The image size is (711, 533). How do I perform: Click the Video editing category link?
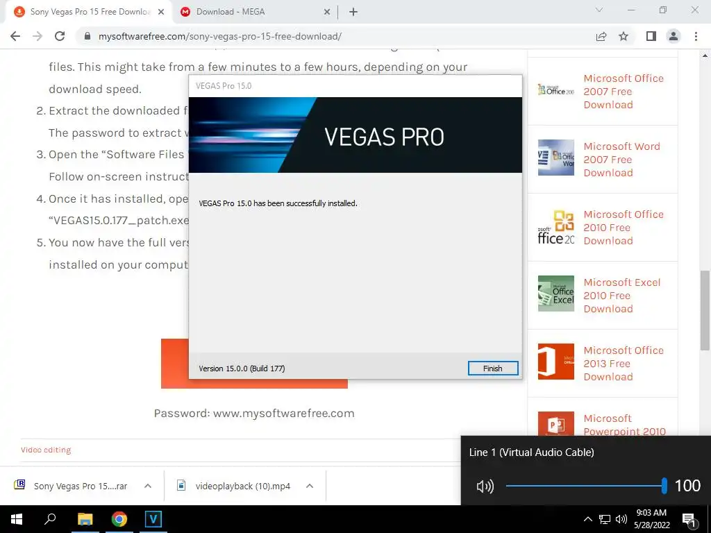tap(46, 450)
